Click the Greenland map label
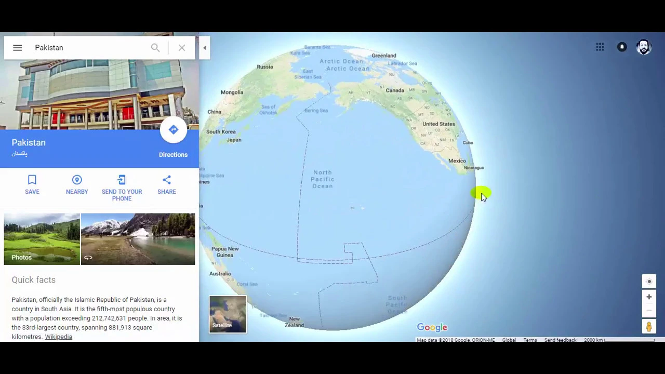This screenshot has width=665, height=374. 384,56
